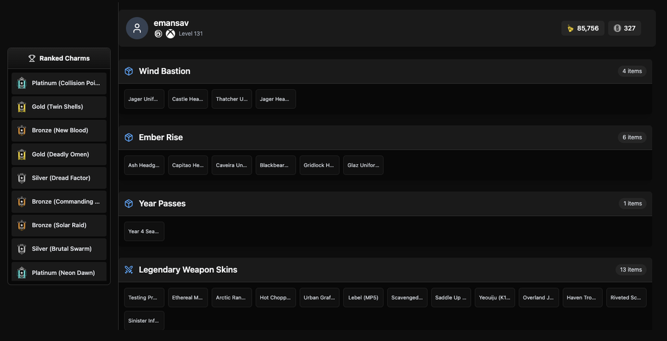Viewport: 667px width, 341px height.
Task: Click the 13 items count badge
Action: 631,270
